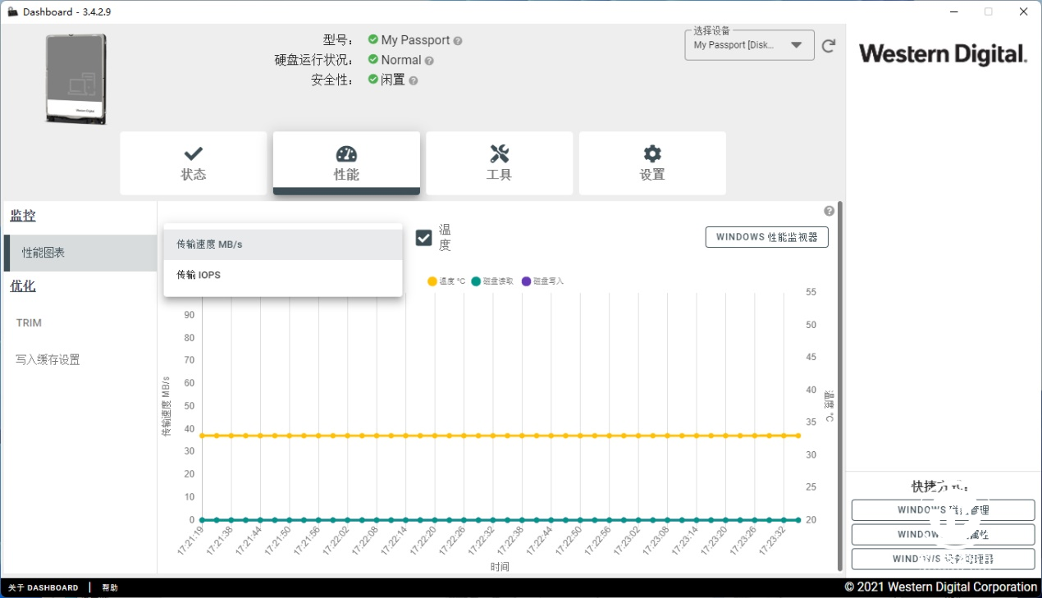This screenshot has width=1042, height=598.
Task: Click the green check icon beside My Passport
Action: [373, 40]
